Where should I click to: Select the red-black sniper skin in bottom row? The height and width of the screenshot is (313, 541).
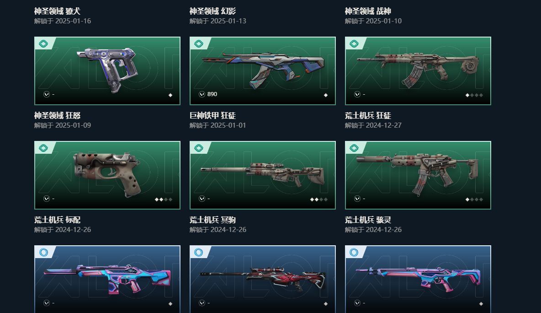click(263, 277)
